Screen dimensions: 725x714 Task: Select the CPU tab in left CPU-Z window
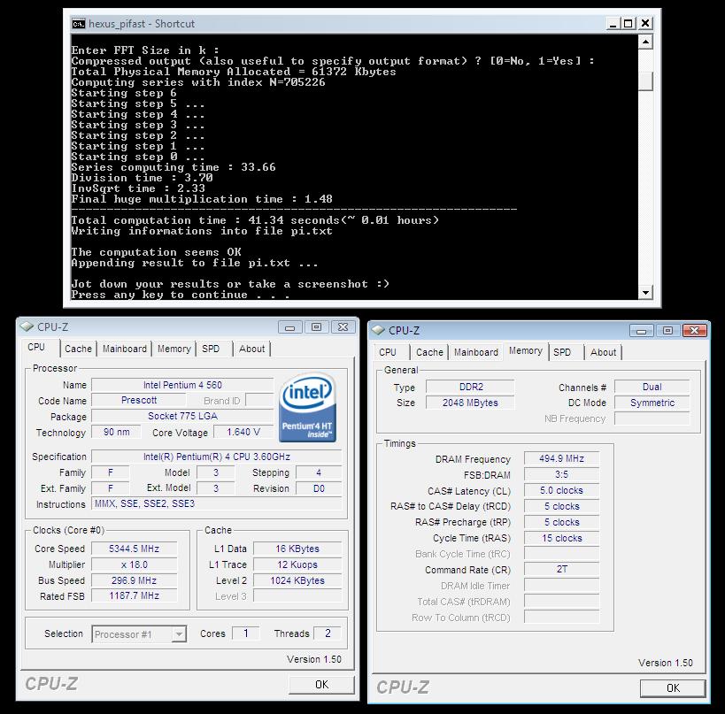36,348
